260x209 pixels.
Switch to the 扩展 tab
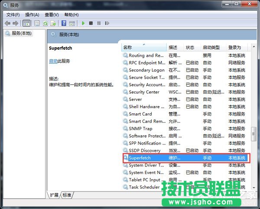[x=54, y=195]
